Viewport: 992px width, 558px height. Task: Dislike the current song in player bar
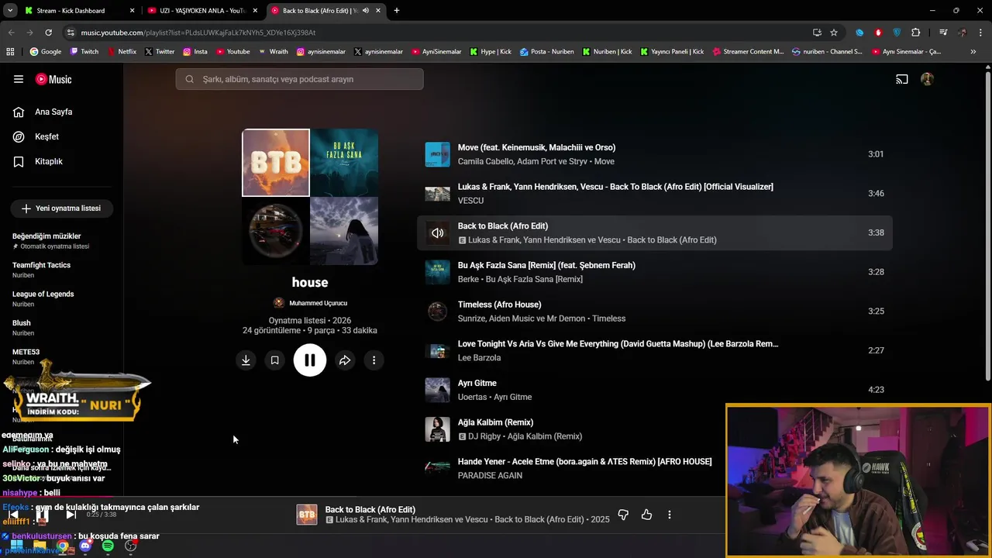point(623,515)
